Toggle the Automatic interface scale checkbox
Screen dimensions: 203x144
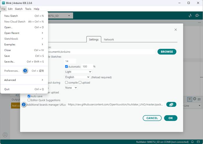pos(67,66)
